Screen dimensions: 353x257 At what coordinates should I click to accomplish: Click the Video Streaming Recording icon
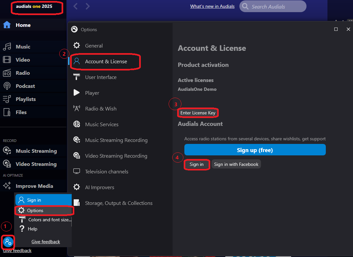point(77,156)
